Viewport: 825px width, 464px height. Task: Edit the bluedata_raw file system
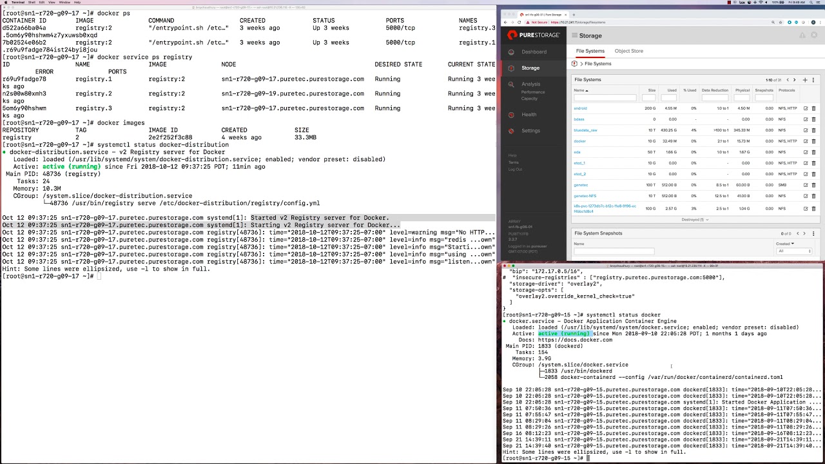click(806, 130)
